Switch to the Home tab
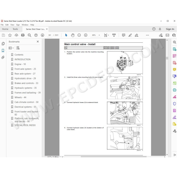 (x=5, y=29)
